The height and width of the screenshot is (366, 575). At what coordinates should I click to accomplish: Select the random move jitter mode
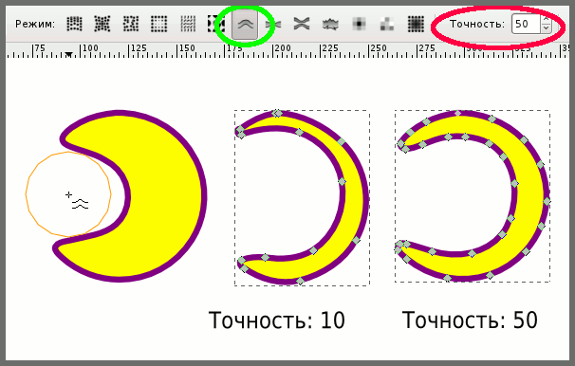(131, 25)
